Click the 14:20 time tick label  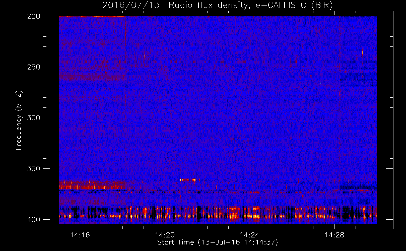(x=165, y=235)
